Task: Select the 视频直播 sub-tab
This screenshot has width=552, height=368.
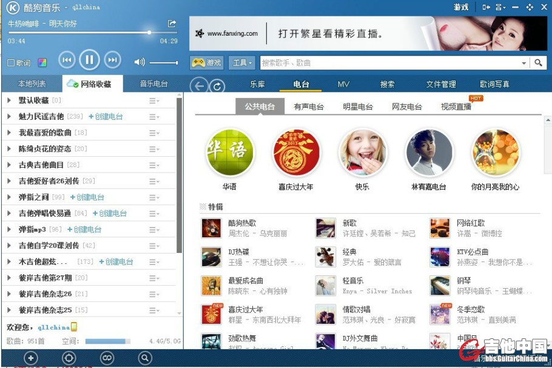Action: point(456,107)
